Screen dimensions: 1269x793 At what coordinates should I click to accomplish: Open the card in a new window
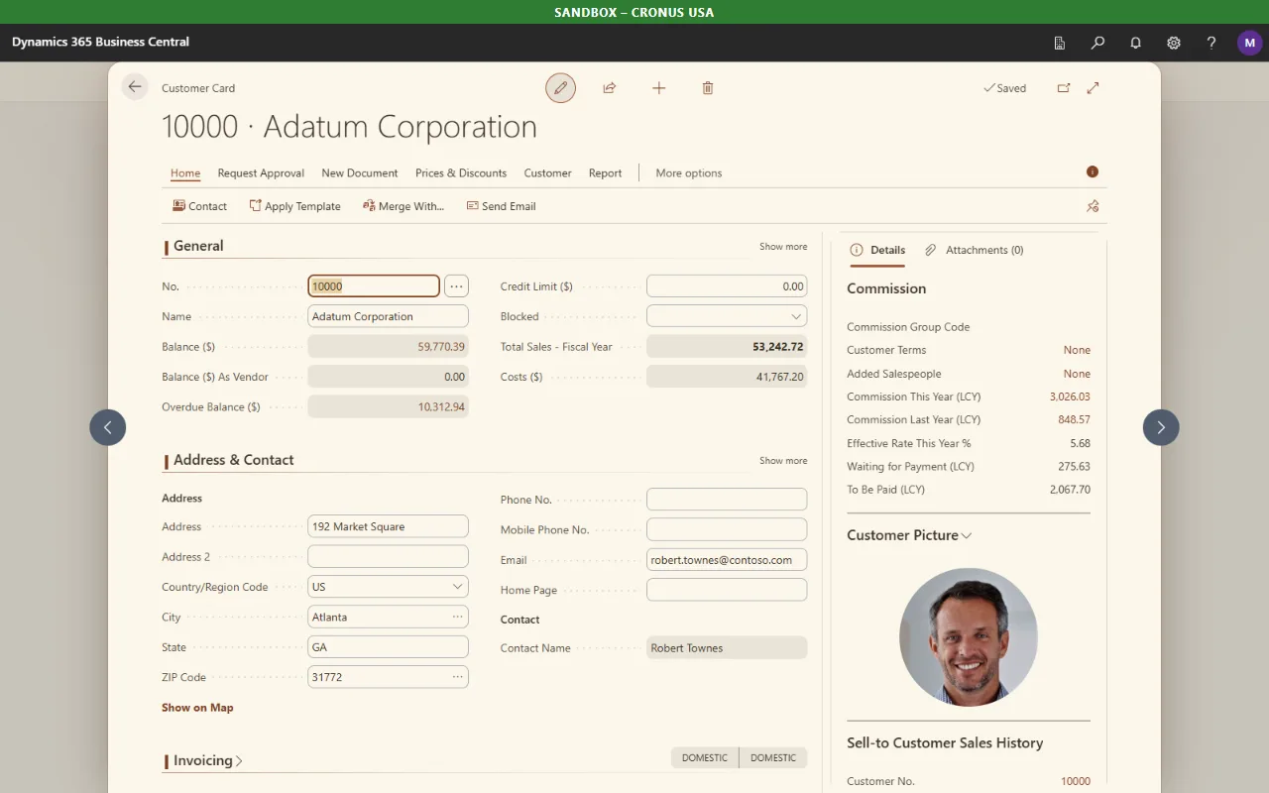1064,88
